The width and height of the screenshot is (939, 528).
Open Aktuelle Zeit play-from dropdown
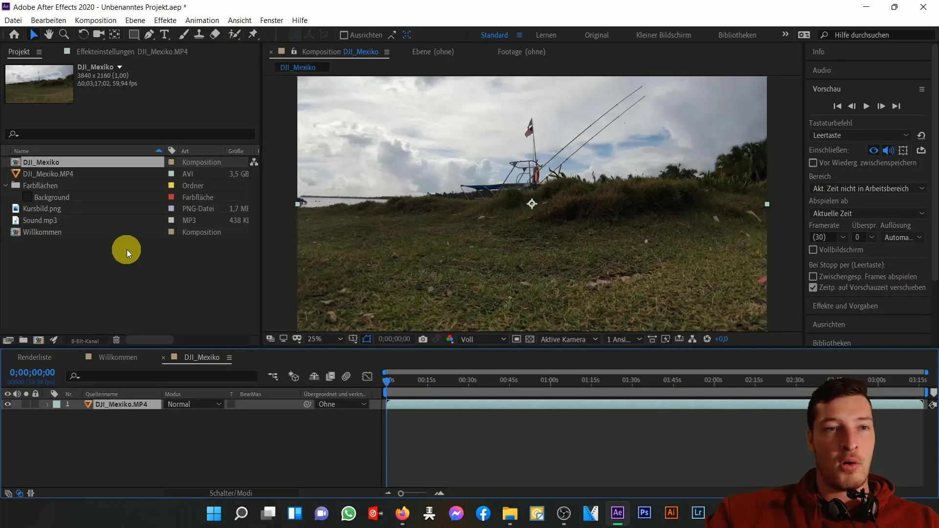pyautogui.click(x=868, y=214)
